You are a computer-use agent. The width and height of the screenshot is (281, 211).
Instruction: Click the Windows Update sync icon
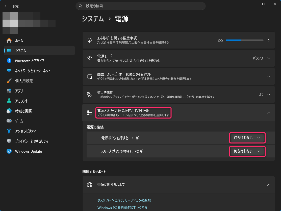[x=9, y=151]
